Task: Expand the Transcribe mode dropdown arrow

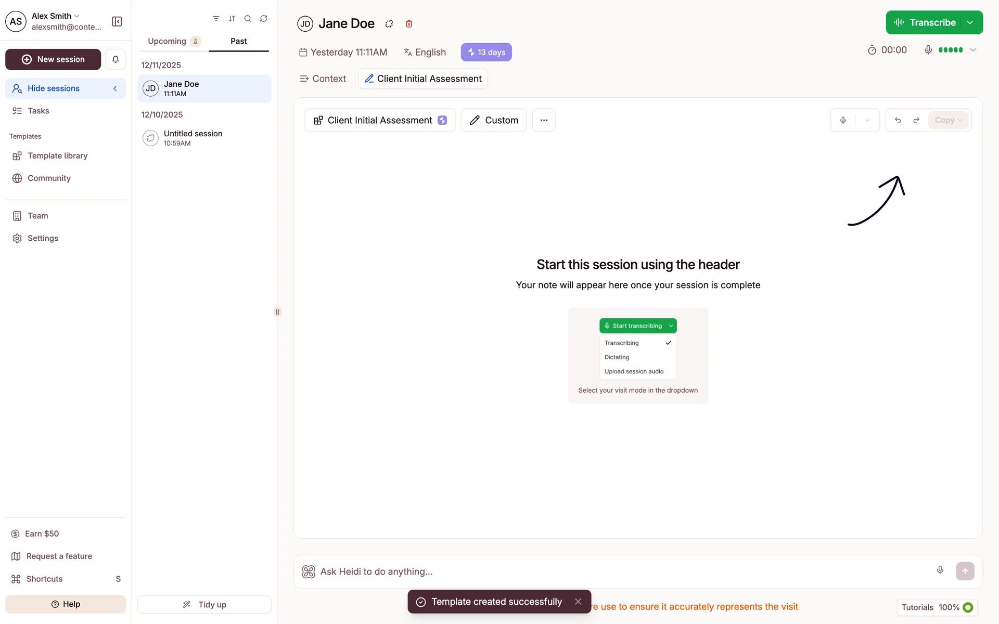Action: coord(970,22)
